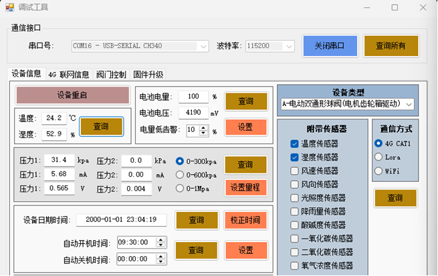Query temperature and humidity with 查询
The height and width of the screenshot is (276, 438).
click(x=102, y=127)
